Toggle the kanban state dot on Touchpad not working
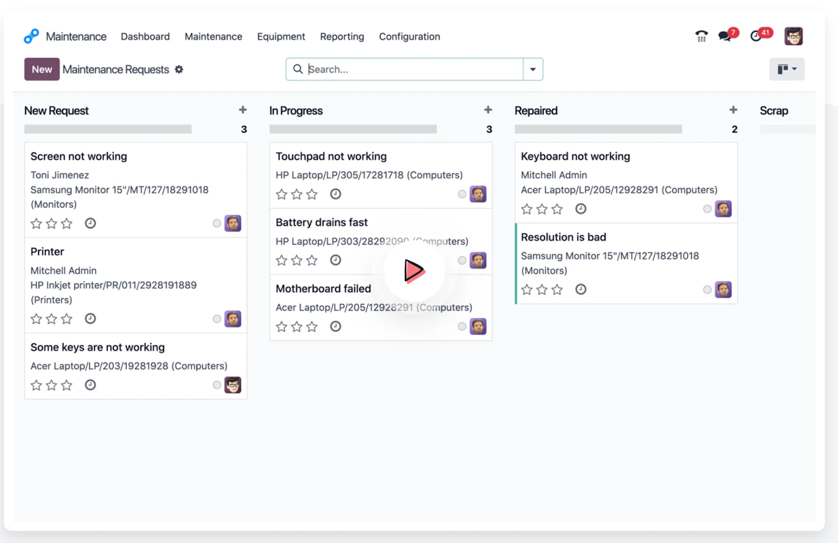Screen dimensions: 838x543 (462, 194)
